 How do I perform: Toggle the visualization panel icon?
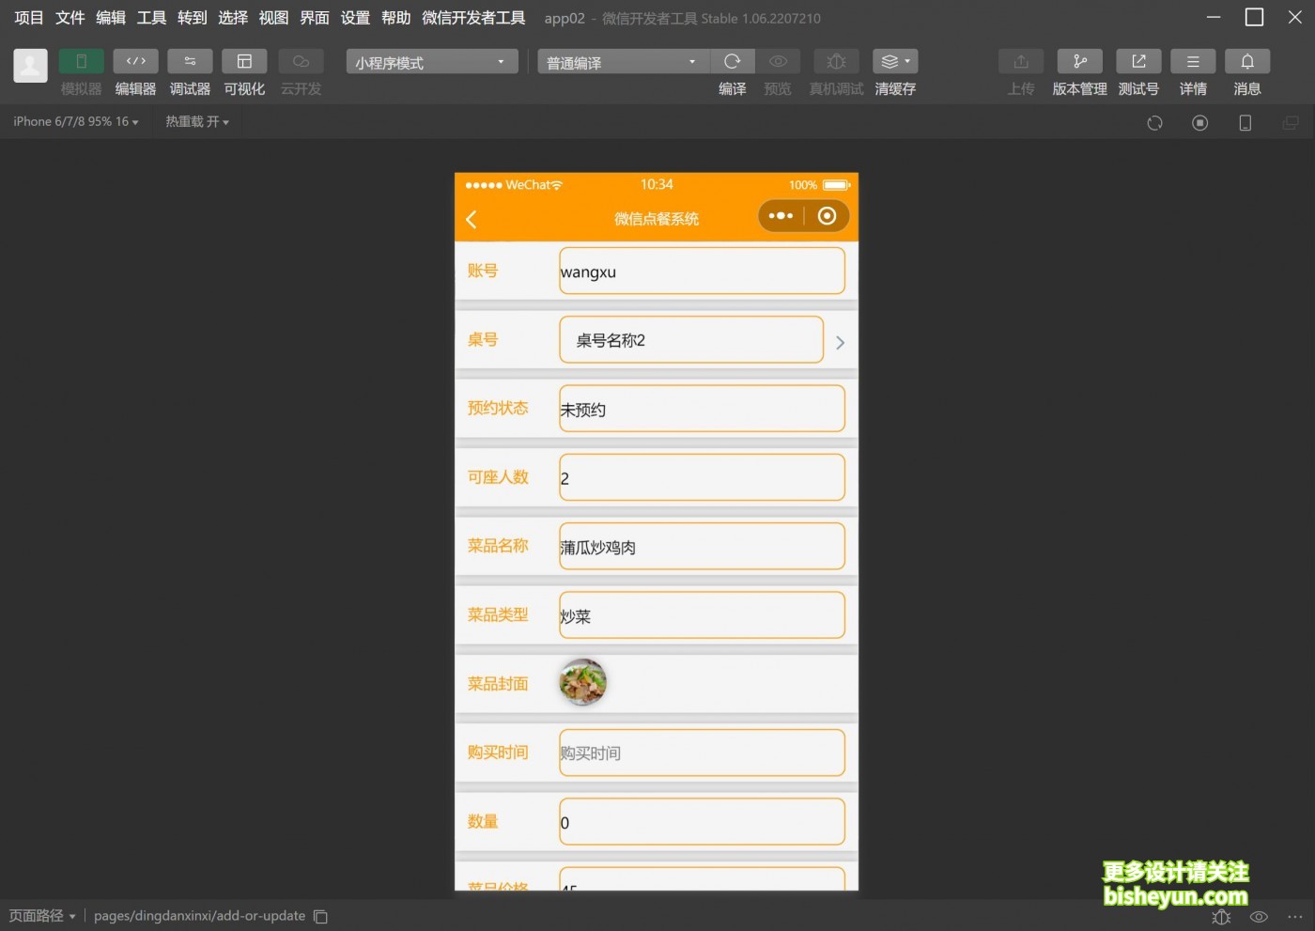point(244,61)
